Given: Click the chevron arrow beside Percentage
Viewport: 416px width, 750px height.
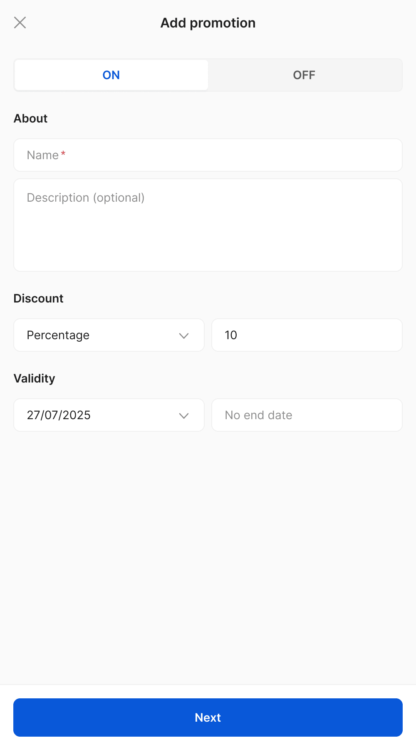Looking at the screenshot, I should [184, 335].
